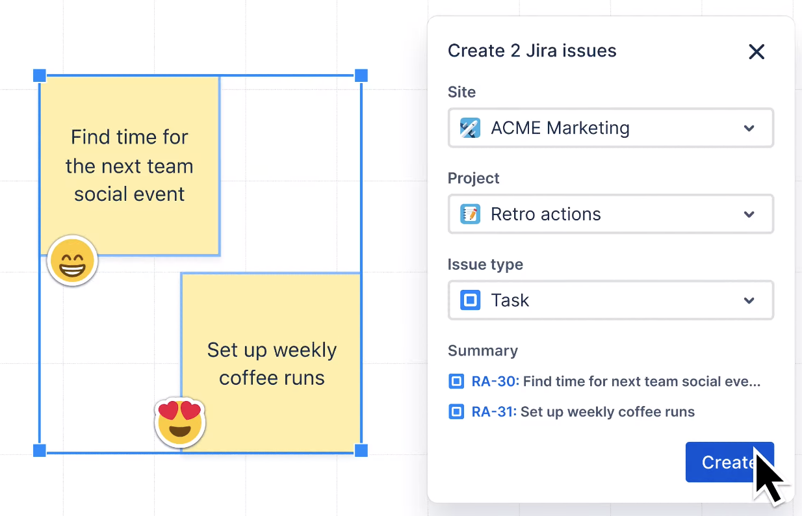This screenshot has height=516, width=802.
Task: Click the Task issue type icon
Action: (x=470, y=300)
